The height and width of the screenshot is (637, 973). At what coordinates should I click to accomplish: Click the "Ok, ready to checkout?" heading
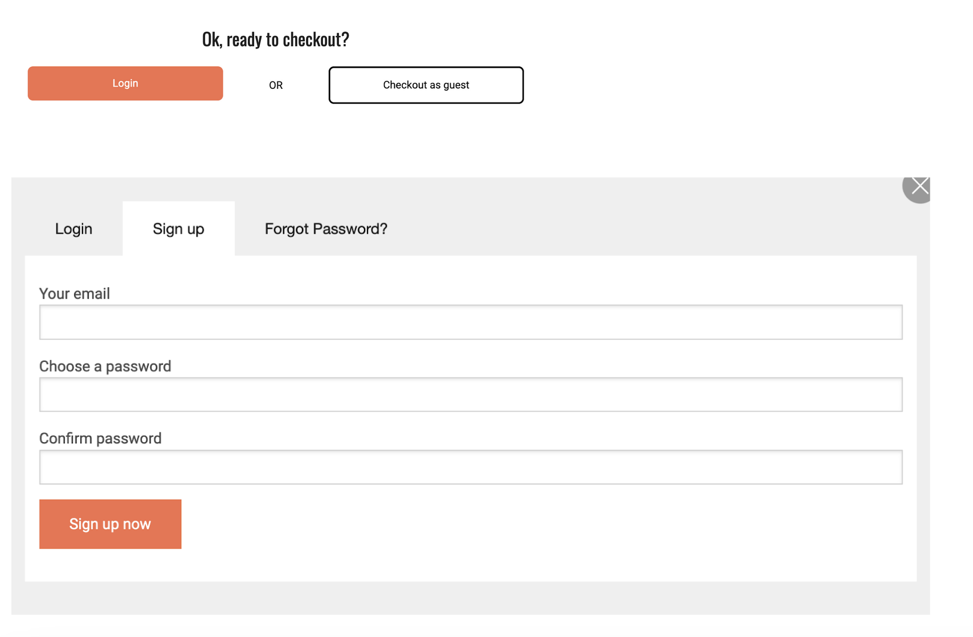(275, 39)
